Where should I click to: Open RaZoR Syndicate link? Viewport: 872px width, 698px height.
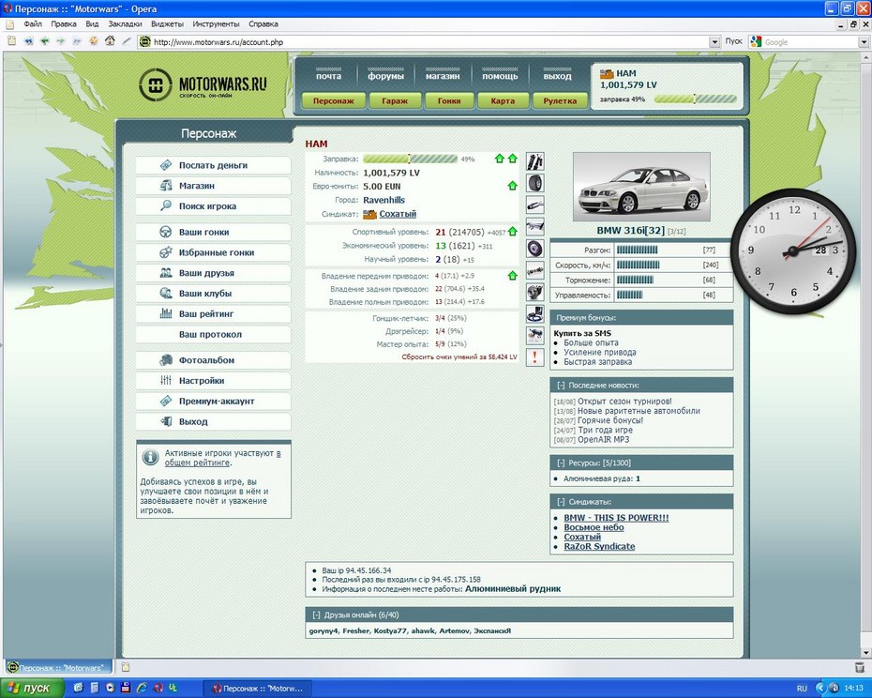[599, 547]
